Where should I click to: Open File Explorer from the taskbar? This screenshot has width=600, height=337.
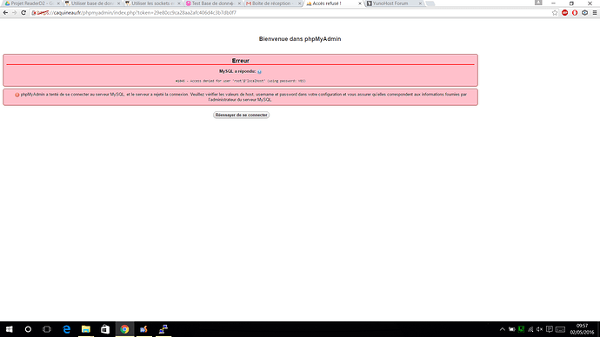[x=86, y=329]
